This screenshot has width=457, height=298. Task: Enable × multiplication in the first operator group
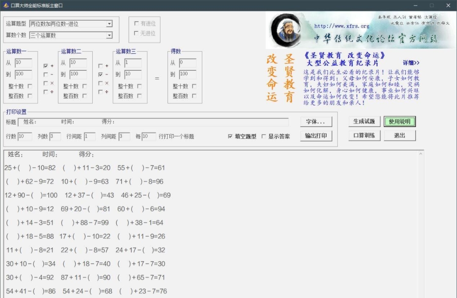click(45, 83)
